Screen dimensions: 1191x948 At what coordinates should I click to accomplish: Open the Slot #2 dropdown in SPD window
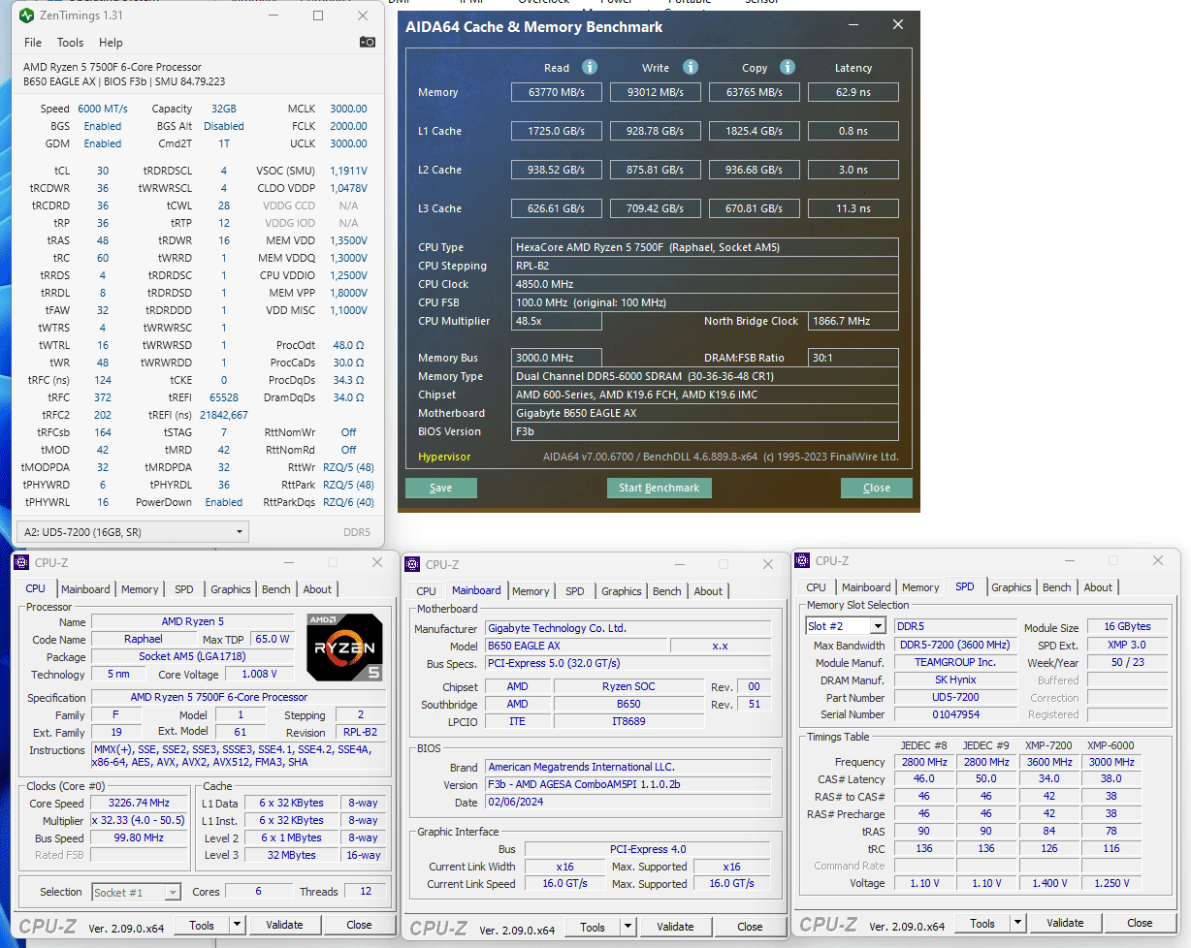[x=845, y=626]
